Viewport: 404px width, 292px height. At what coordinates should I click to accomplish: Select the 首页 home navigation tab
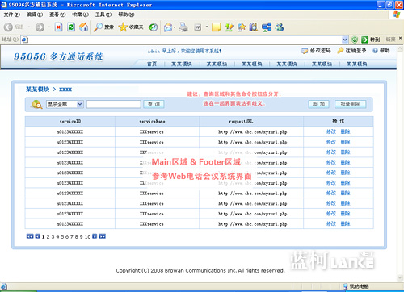coord(152,64)
